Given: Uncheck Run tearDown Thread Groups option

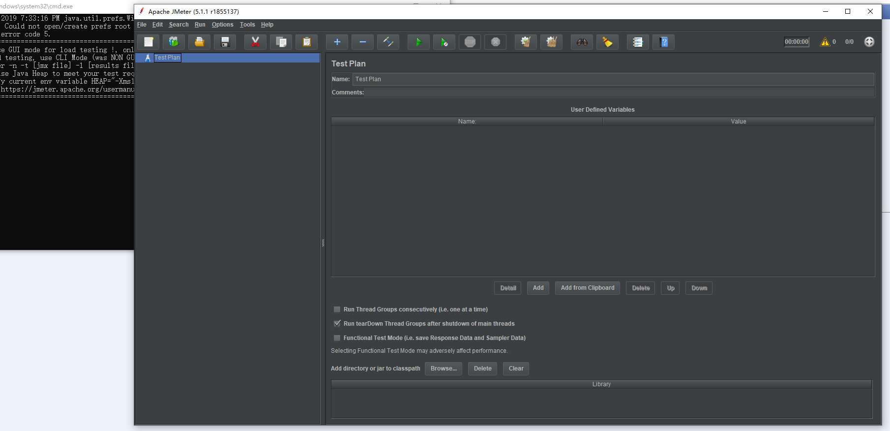Looking at the screenshot, I should coord(337,324).
